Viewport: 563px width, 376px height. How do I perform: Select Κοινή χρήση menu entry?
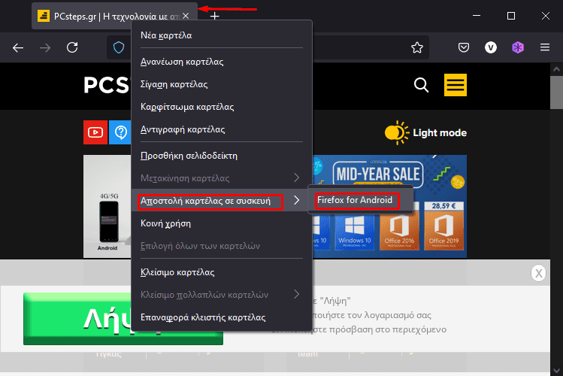[x=222, y=223]
